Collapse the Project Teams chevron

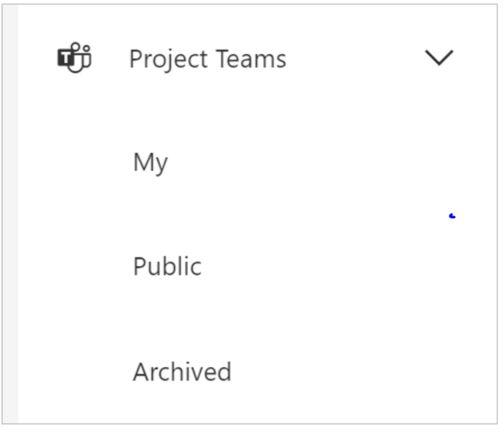(x=439, y=58)
